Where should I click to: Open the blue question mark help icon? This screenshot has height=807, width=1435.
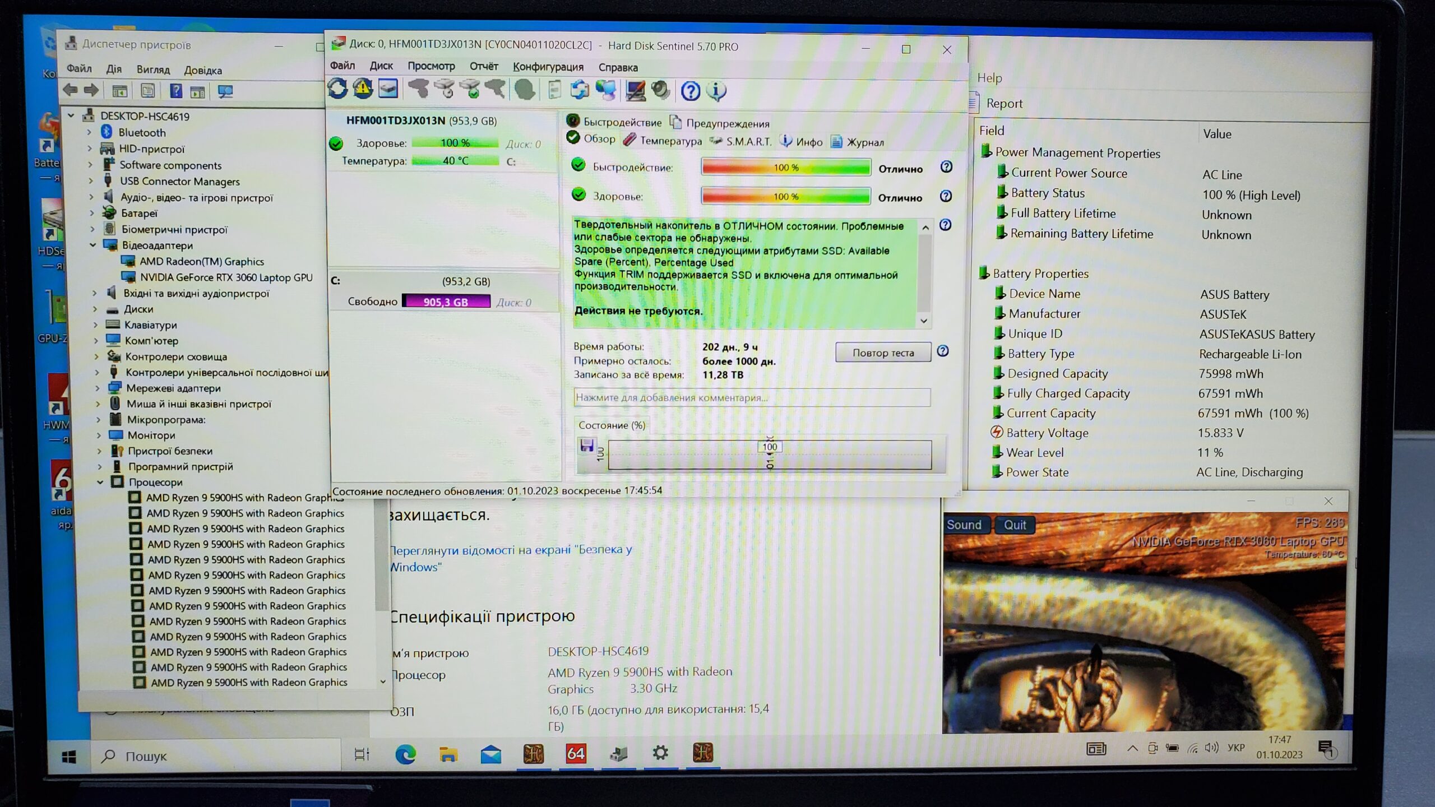pos(690,91)
